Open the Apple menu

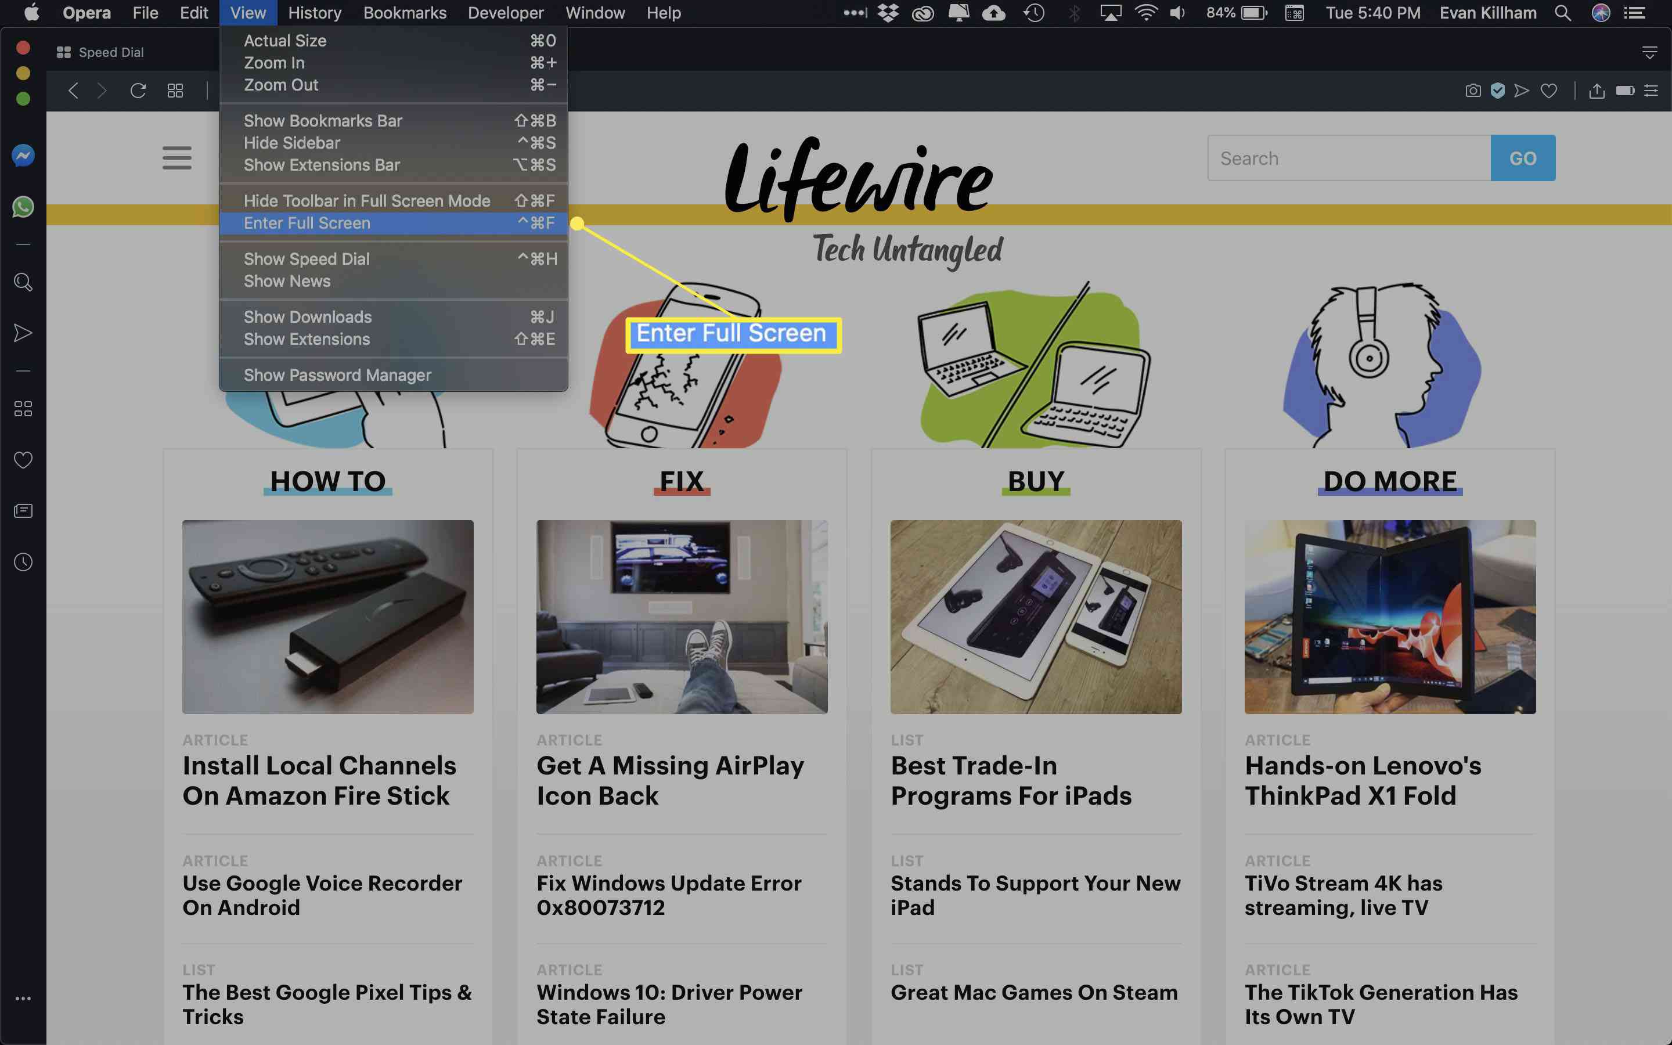pos(31,12)
